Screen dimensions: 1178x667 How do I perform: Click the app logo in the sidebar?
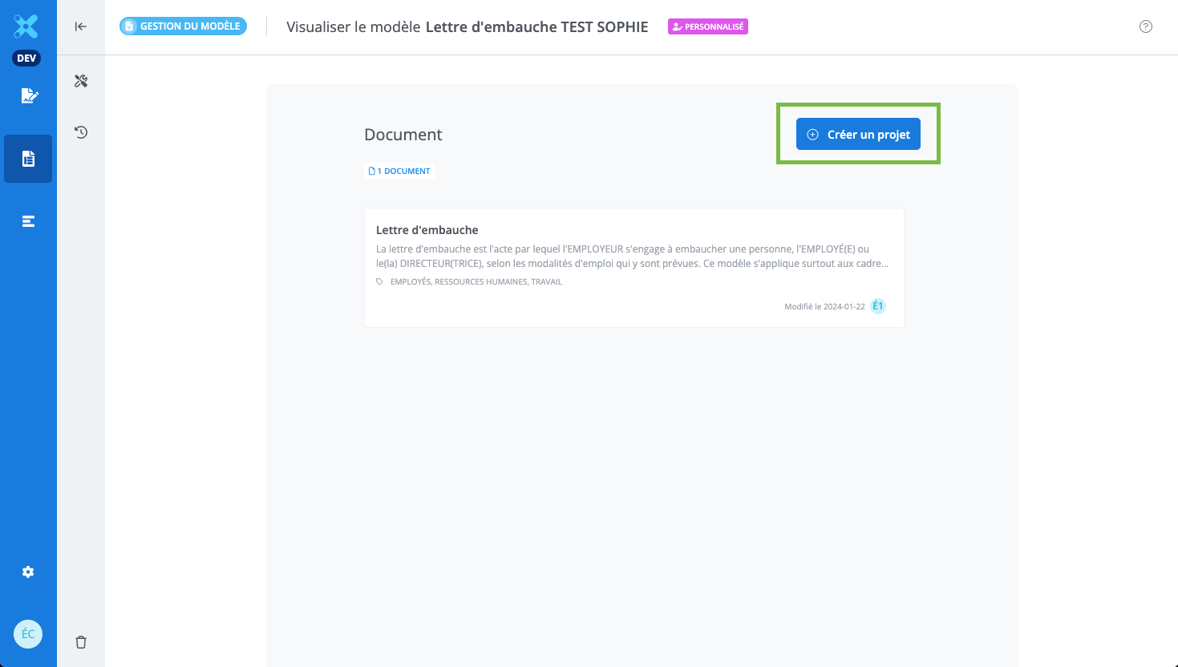(26, 26)
